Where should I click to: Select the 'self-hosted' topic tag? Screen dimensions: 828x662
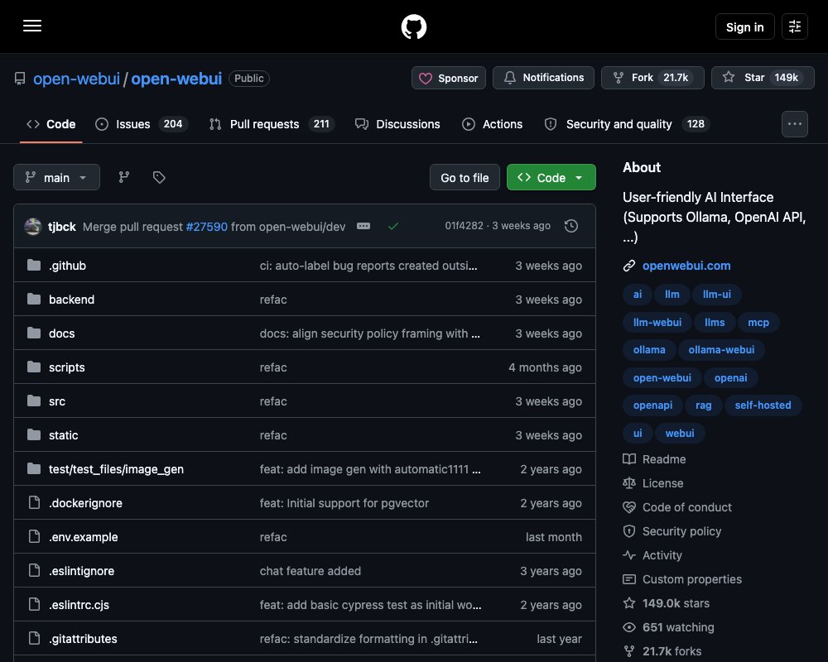coord(763,405)
